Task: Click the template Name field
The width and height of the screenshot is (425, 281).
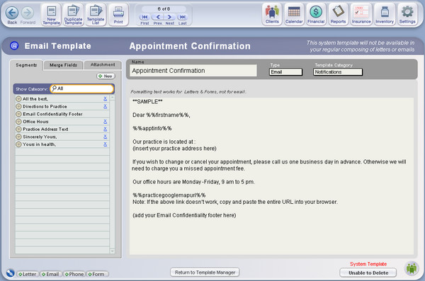Action: click(193, 71)
